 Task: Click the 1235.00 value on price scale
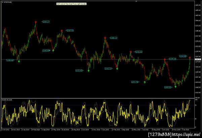pyautogui.click(x=198, y=51)
